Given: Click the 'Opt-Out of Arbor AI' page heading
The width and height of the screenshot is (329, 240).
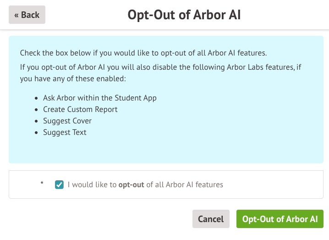Looking at the screenshot, I should click(184, 15).
